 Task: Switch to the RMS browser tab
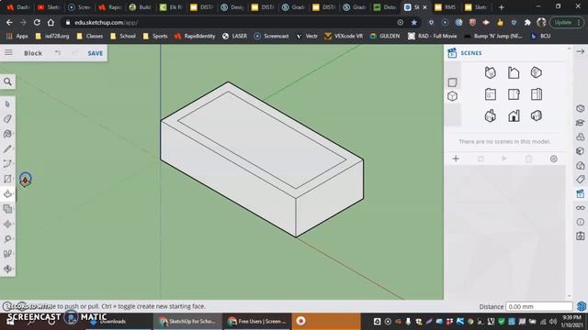[x=445, y=7]
